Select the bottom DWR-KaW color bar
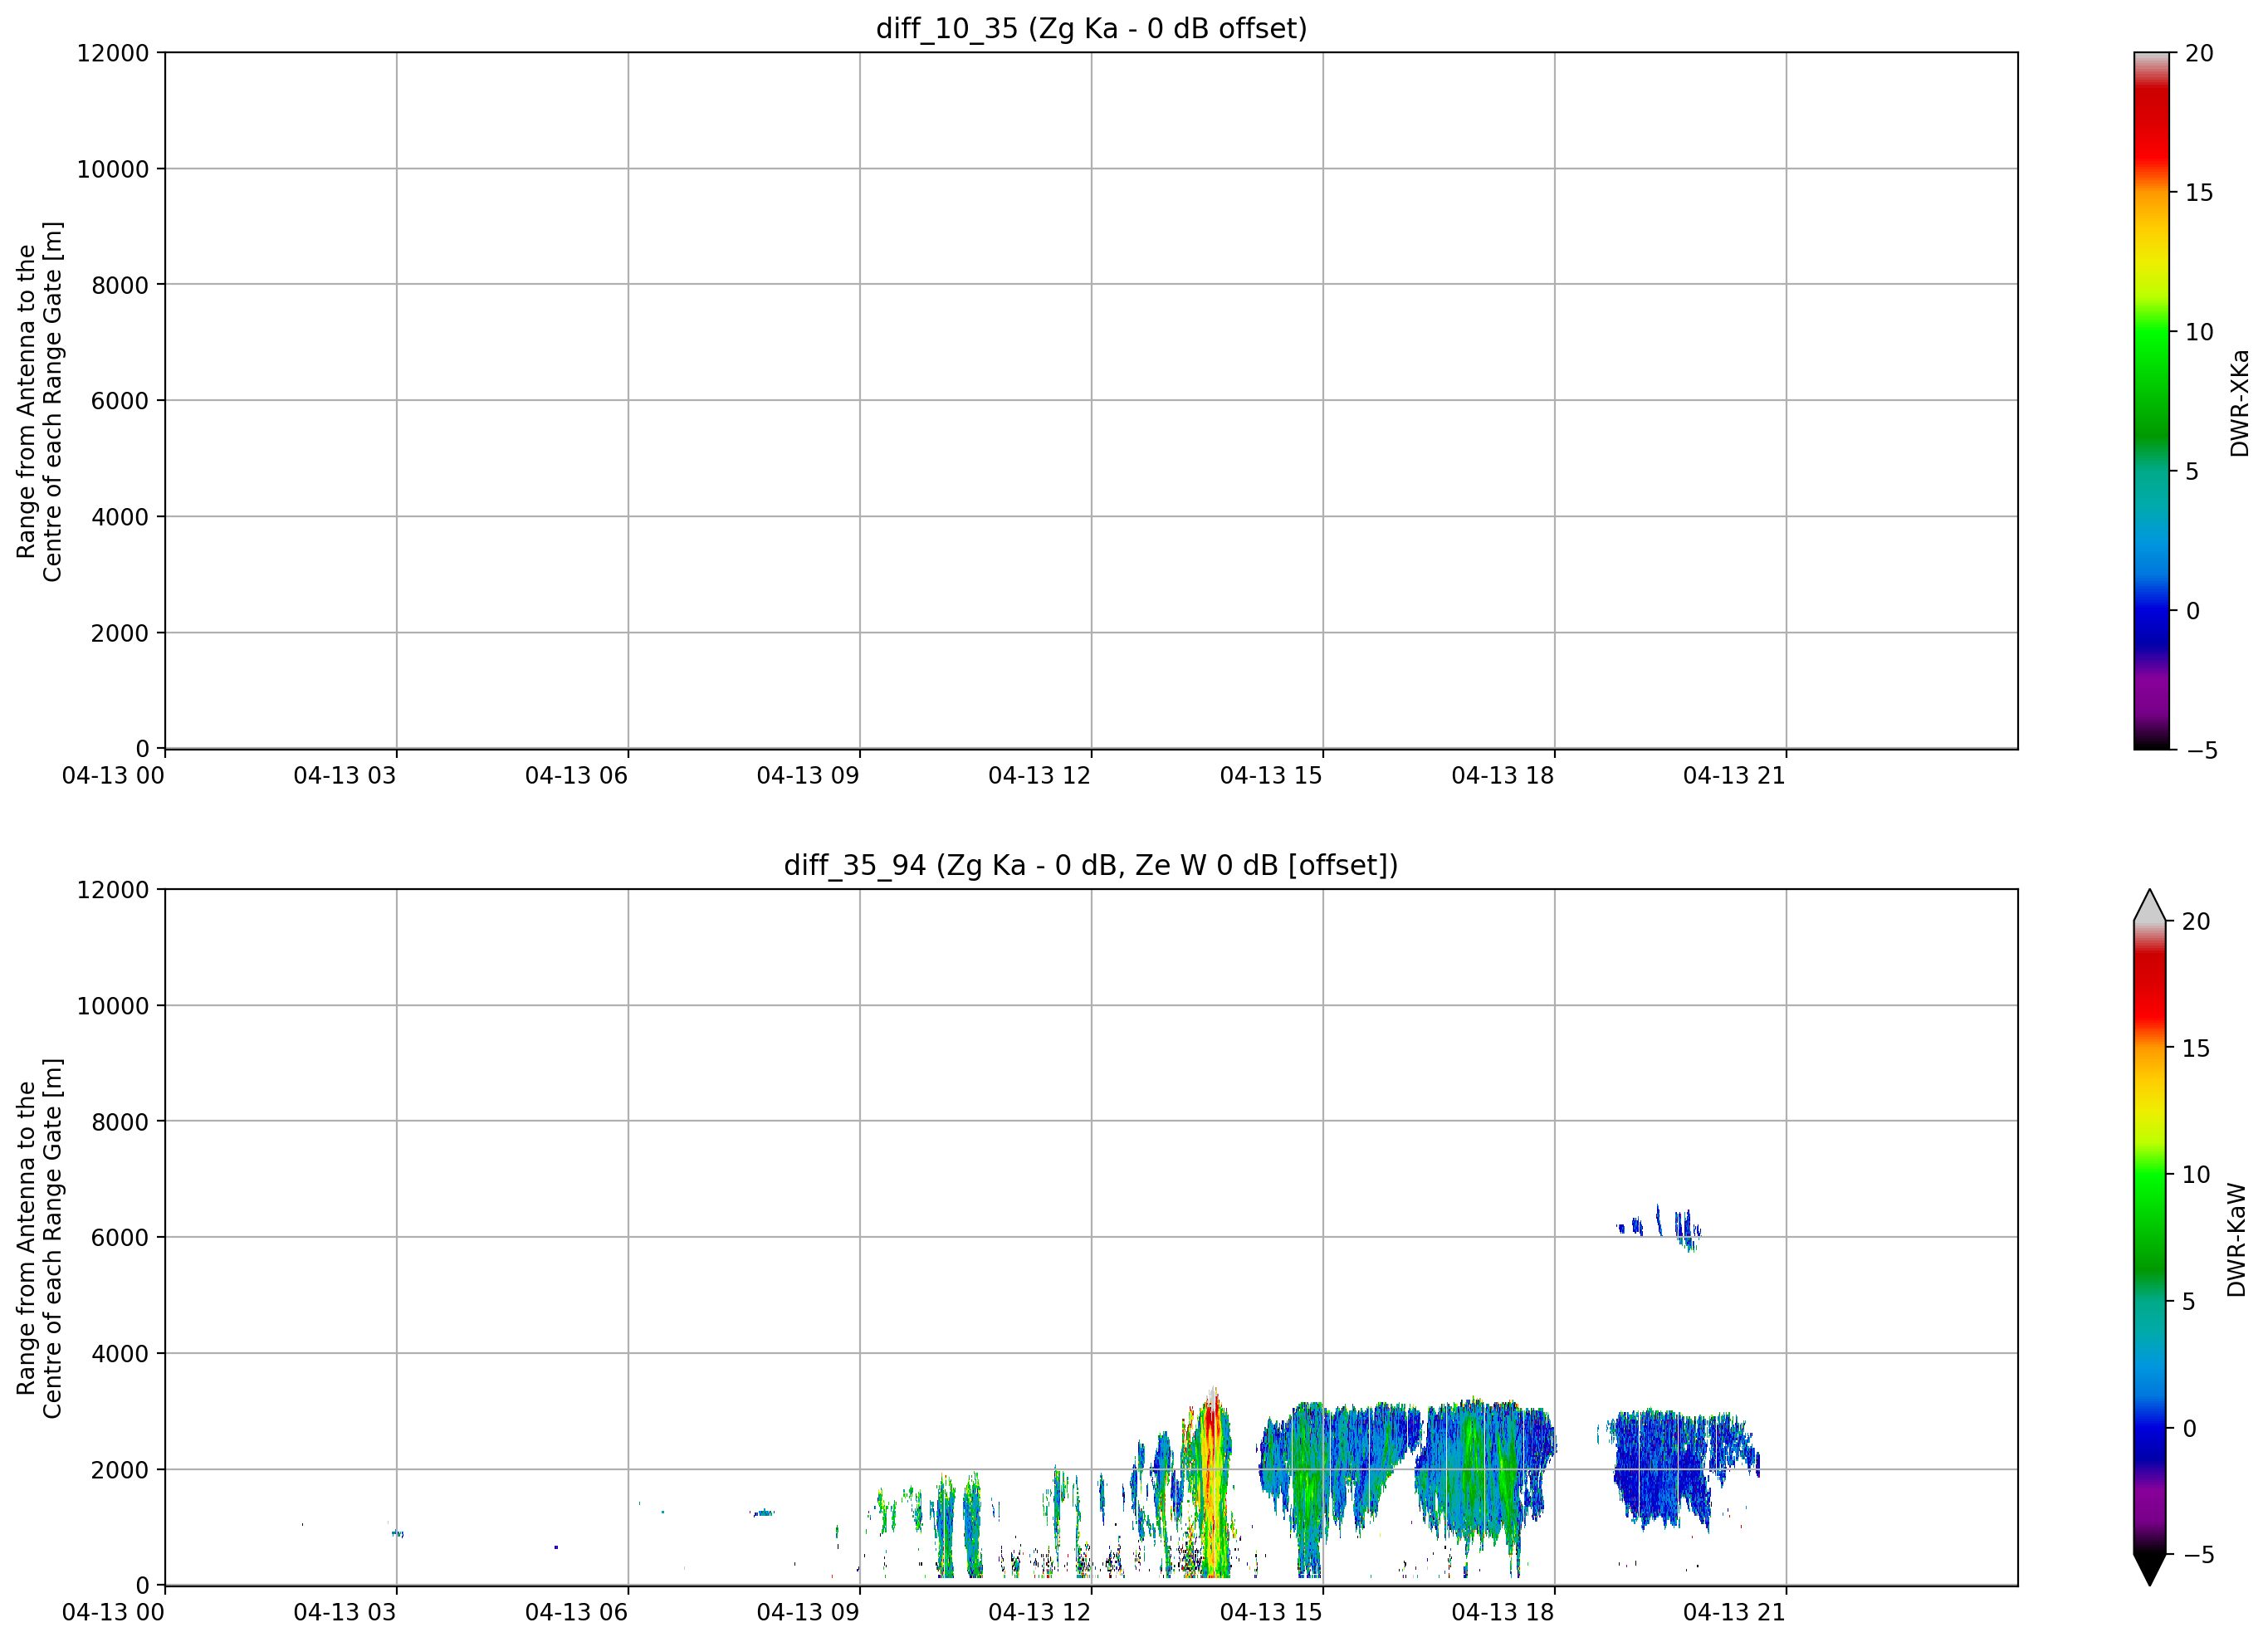This screenshot has width=2268, height=1642. [2149, 1237]
